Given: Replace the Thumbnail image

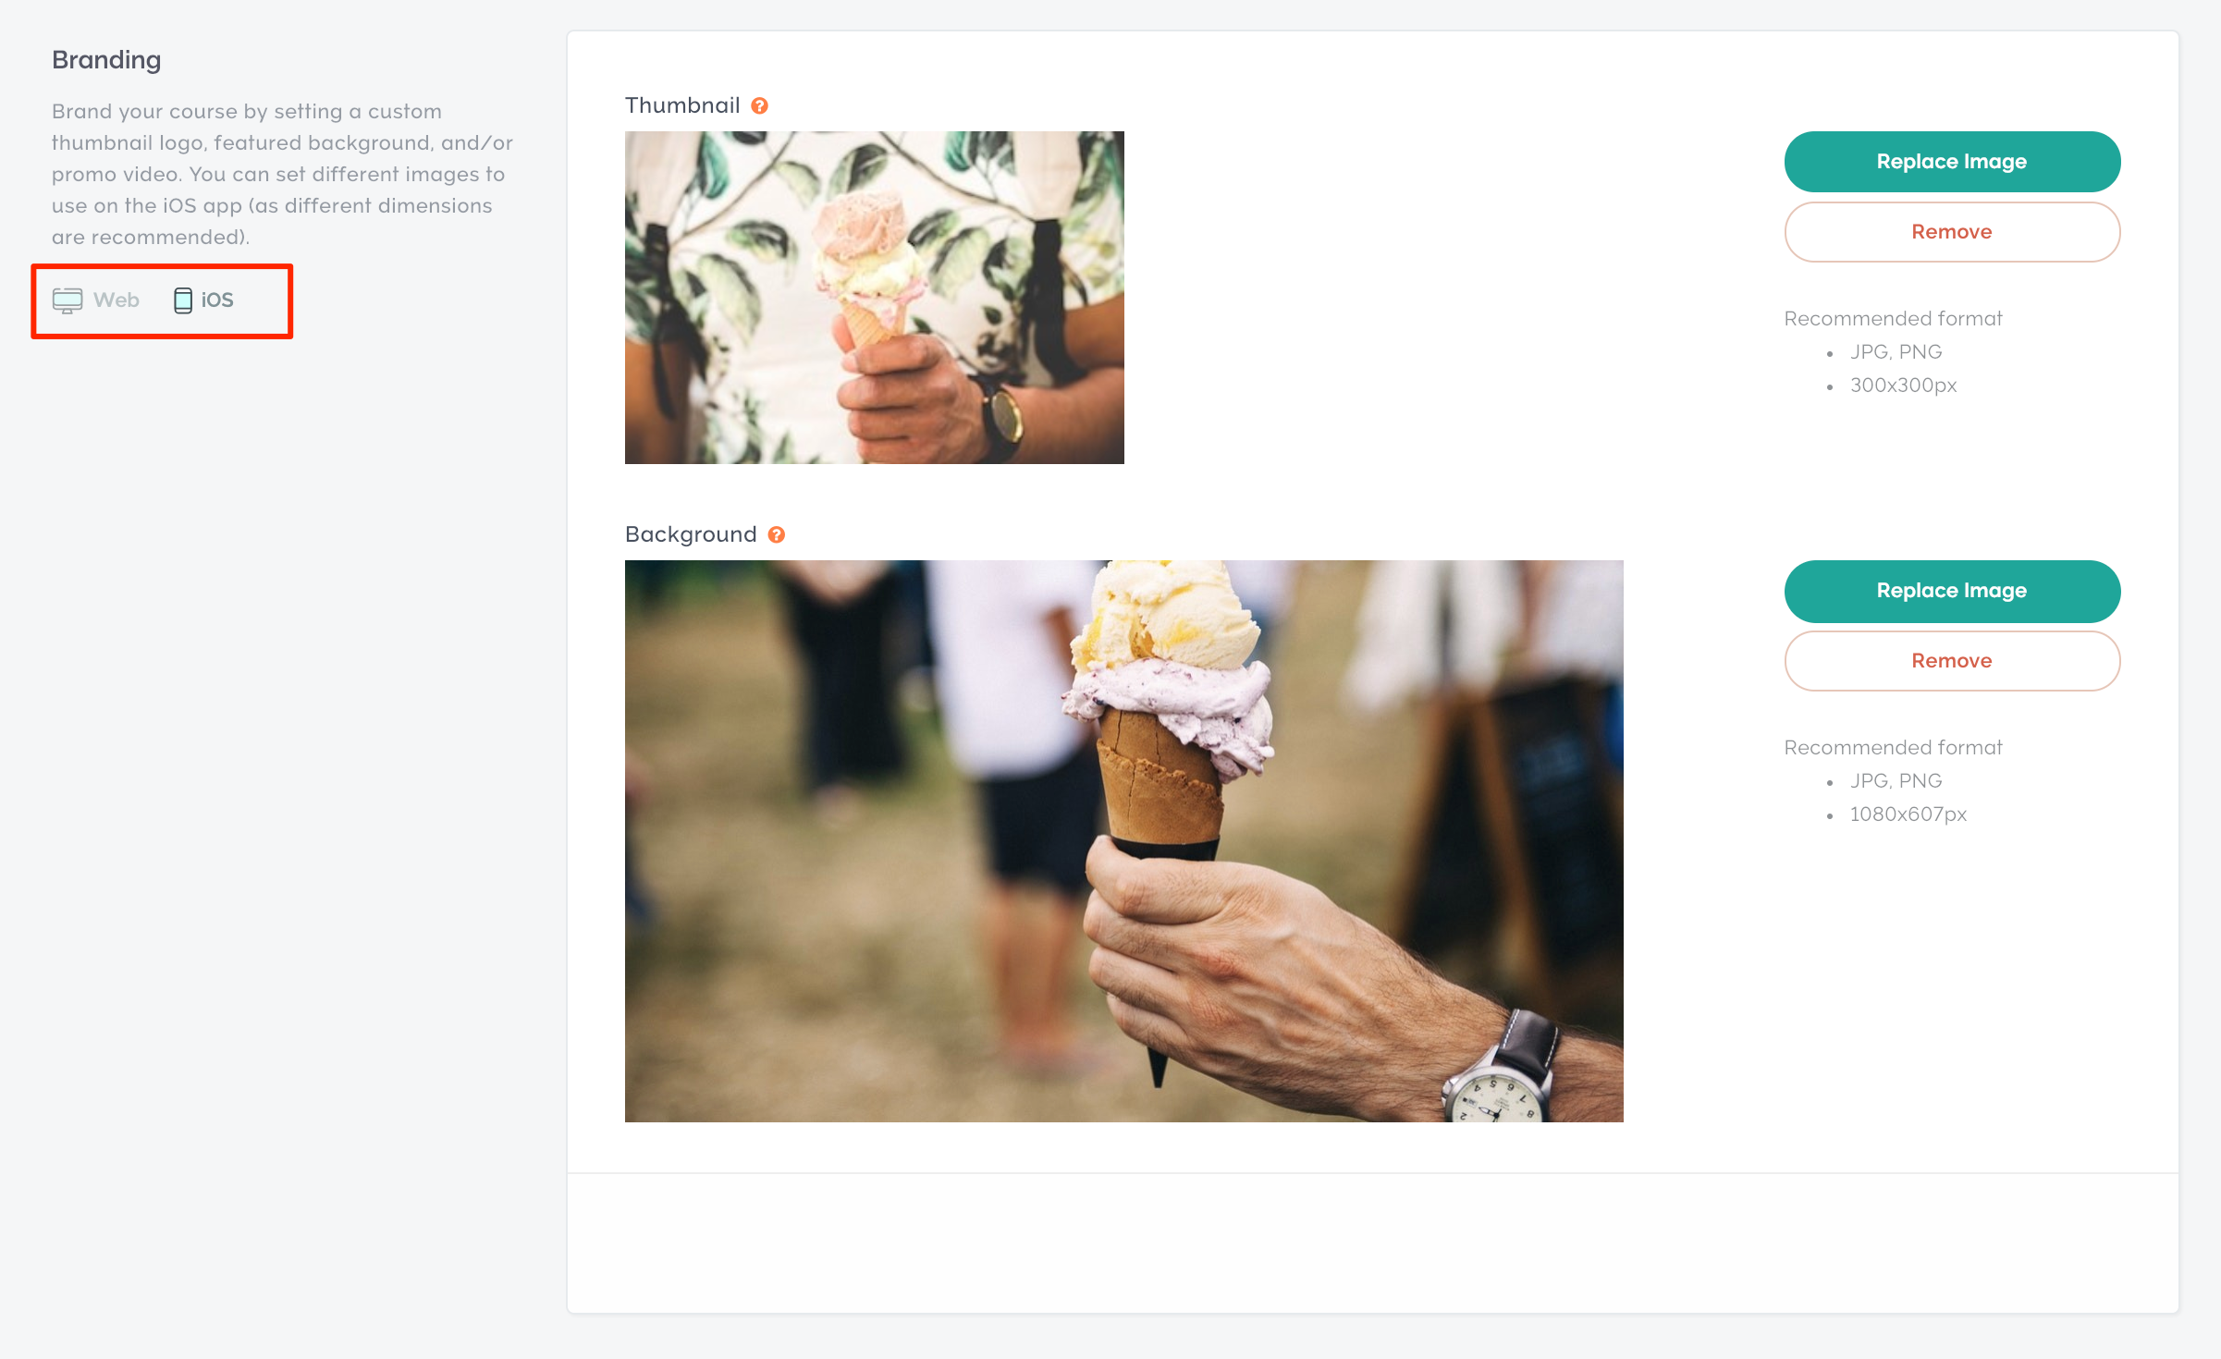Looking at the screenshot, I should pos(1952,162).
